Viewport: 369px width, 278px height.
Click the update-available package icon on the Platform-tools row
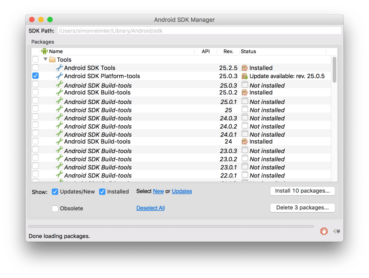tap(245, 76)
